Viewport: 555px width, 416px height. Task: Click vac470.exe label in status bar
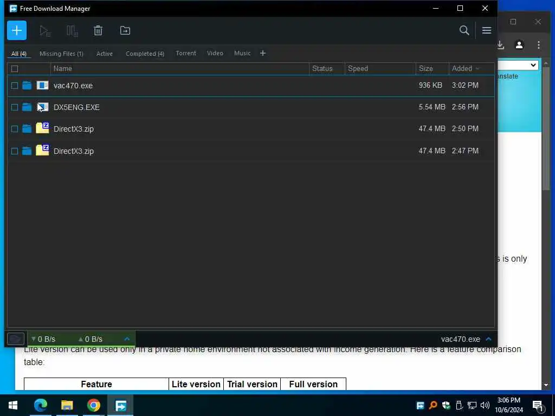click(x=461, y=339)
